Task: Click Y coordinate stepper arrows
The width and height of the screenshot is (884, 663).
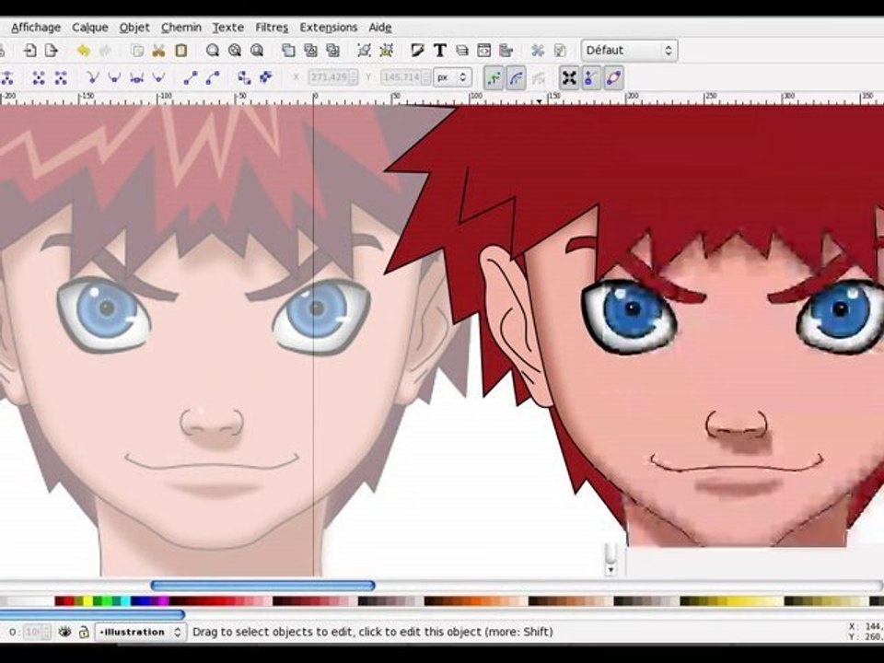Action: tap(426, 77)
